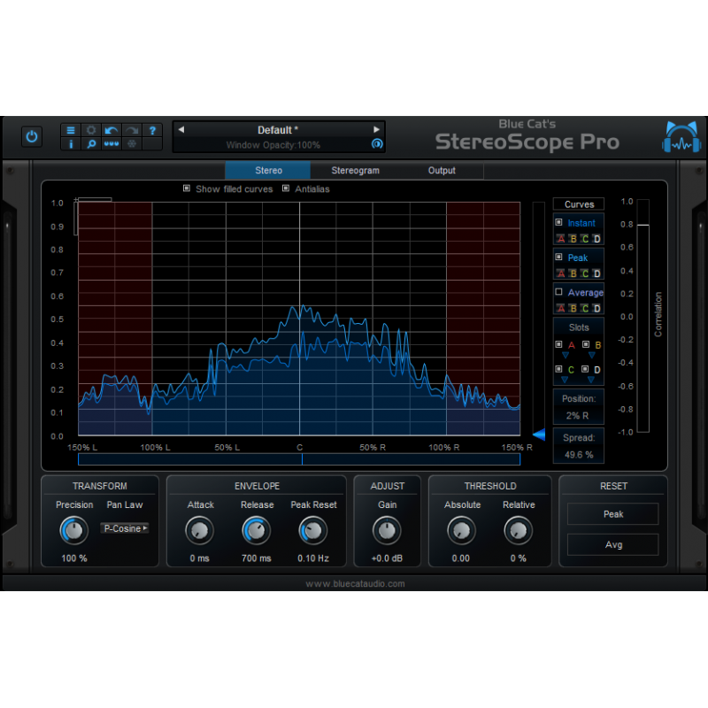Open help with the question mark icon
708x708 pixels.
pos(151,130)
